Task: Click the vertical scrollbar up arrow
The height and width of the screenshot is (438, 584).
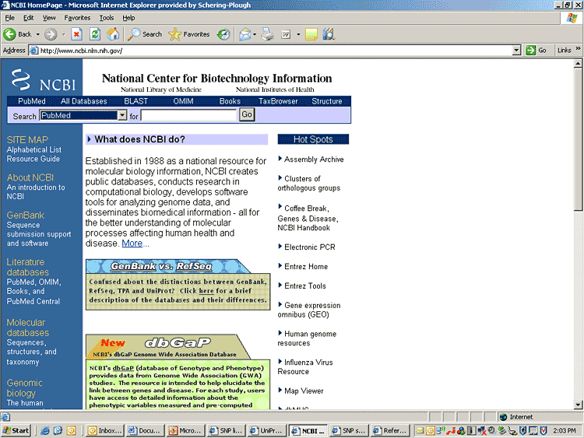Action: (x=578, y=64)
